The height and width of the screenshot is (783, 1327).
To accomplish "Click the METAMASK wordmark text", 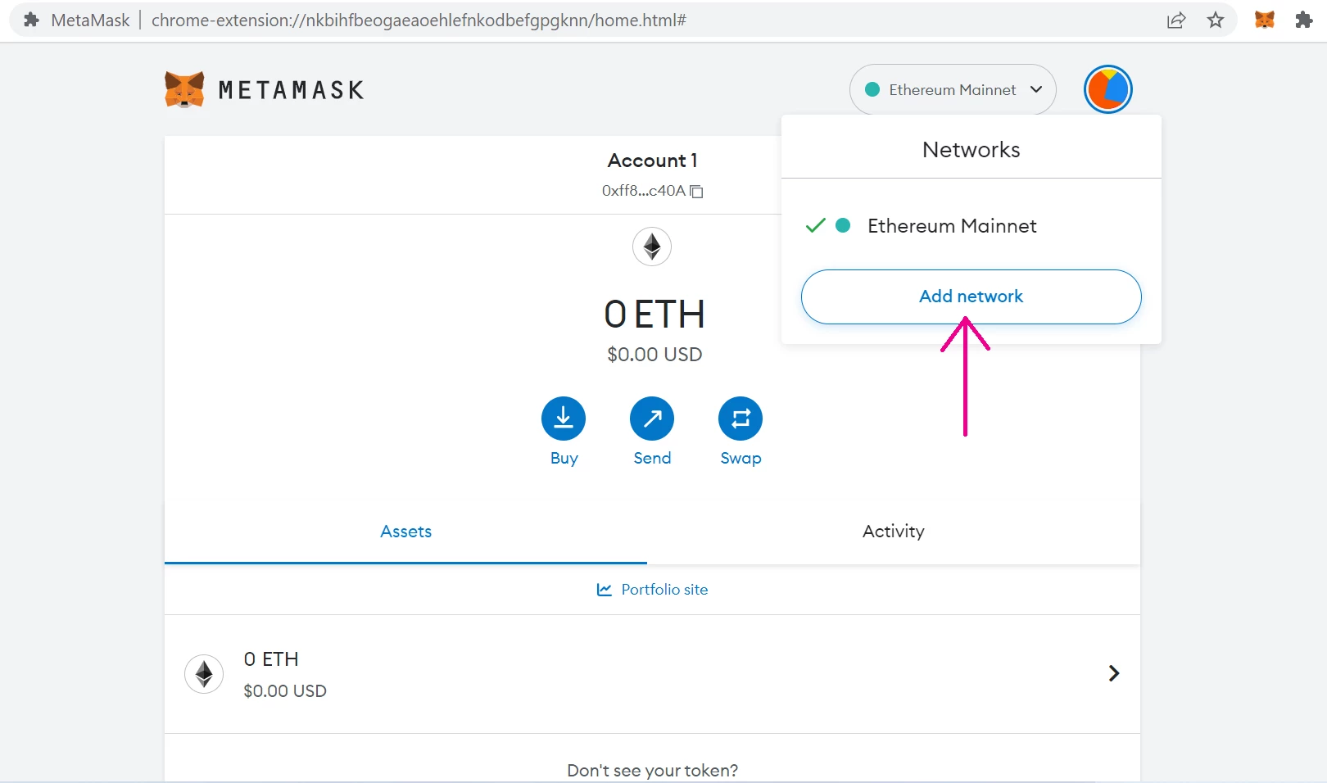I will pyautogui.click(x=291, y=90).
